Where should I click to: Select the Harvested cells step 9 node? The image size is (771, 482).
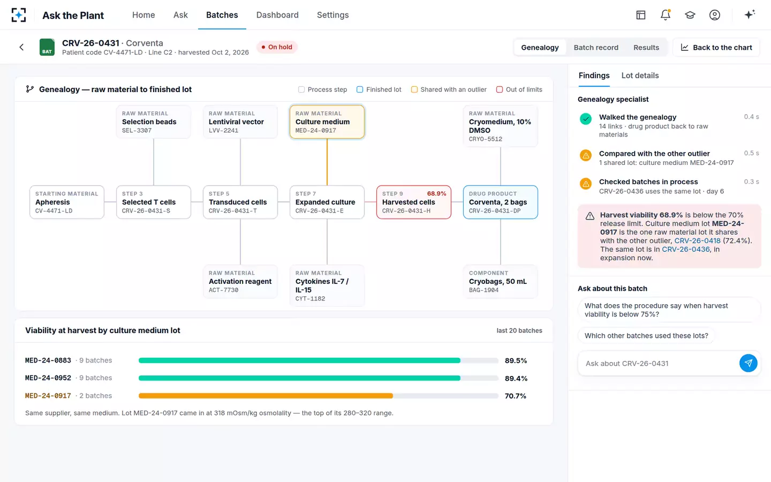click(x=414, y=202)
